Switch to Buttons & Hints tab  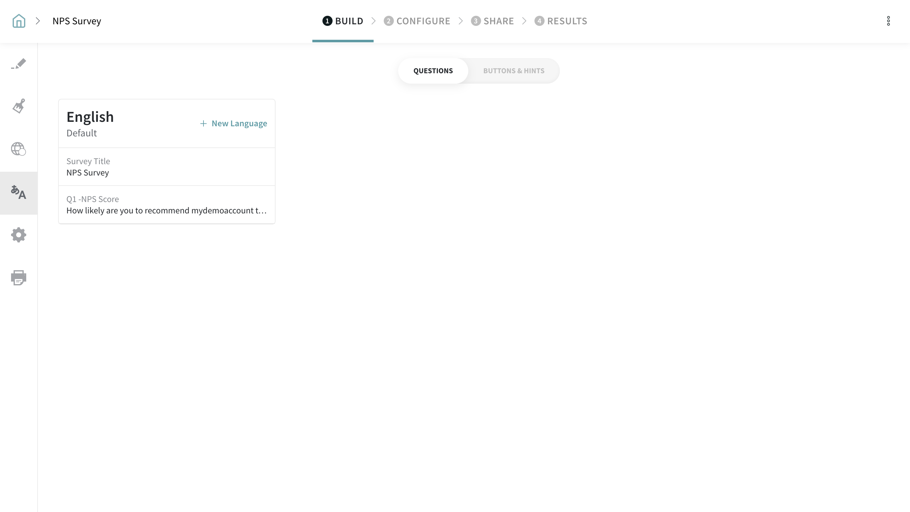(x=513, y=71)
